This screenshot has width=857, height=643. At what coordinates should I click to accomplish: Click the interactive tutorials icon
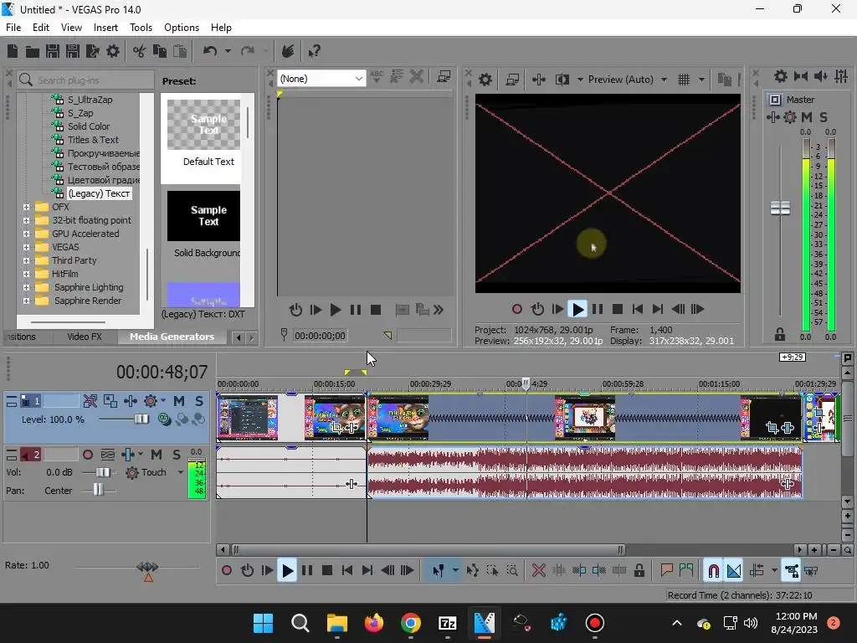[x=288, y=51]
